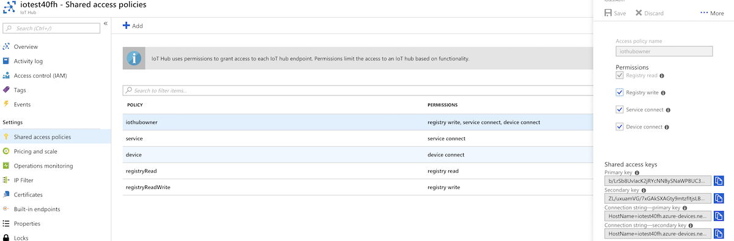Click the Search to filter items field
The height and width of the screenshot is (241, 734).
click(358, 91)
